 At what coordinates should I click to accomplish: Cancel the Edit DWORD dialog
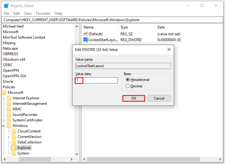[159, 98]
